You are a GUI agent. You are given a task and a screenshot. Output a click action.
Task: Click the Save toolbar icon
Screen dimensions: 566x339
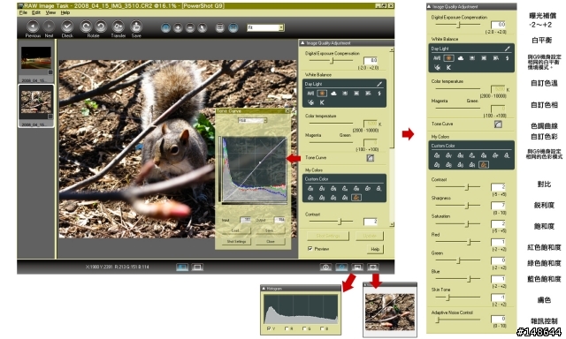tap(136, 26)
